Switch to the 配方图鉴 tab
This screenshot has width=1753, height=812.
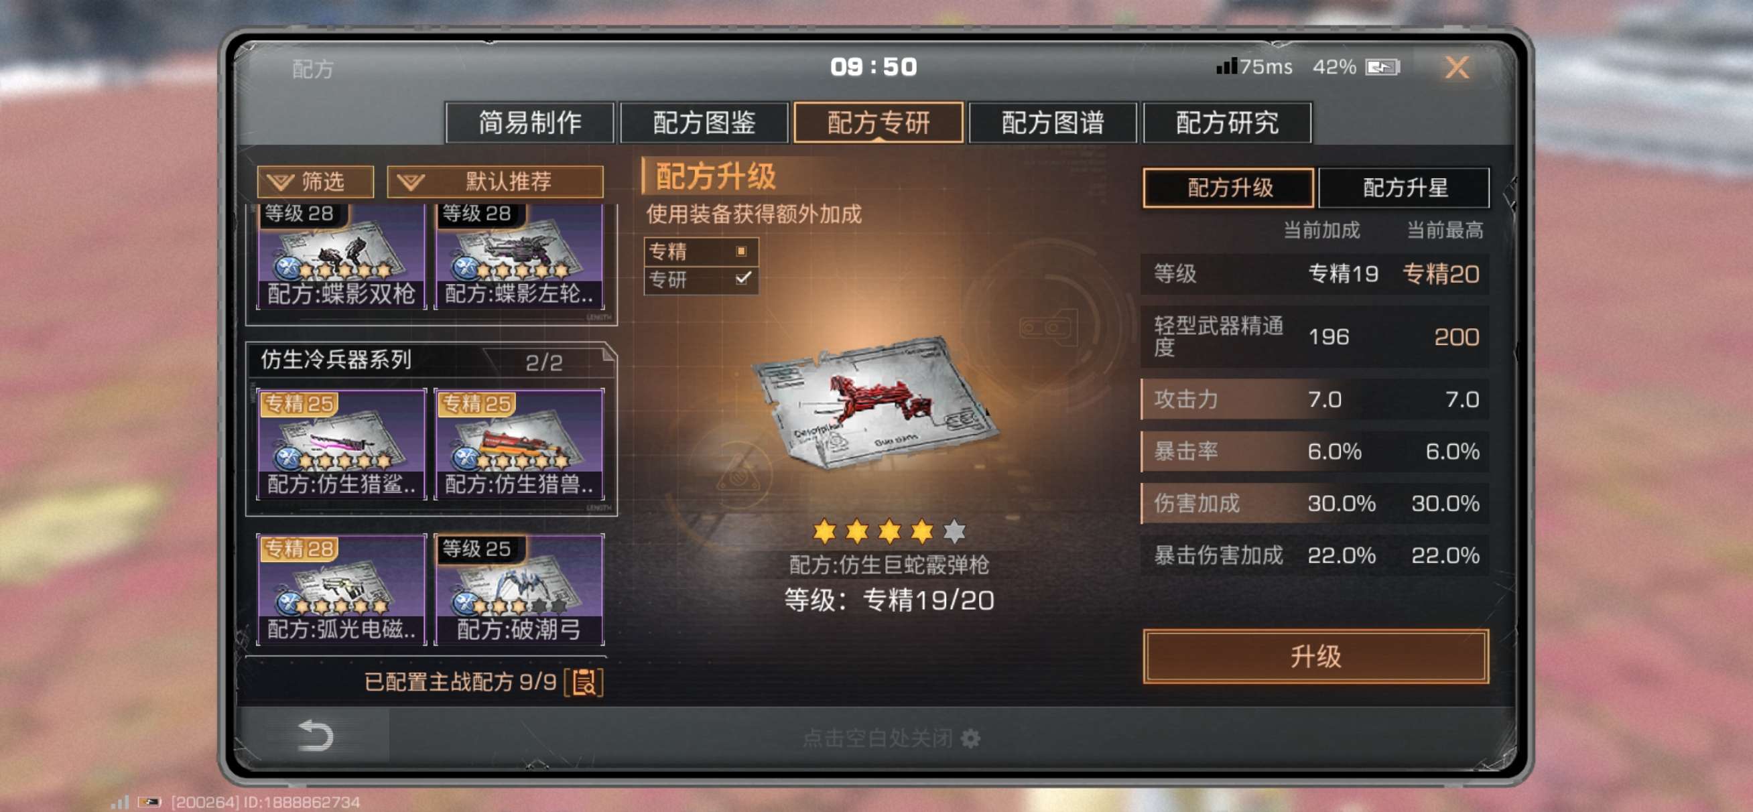coord(704,123)
